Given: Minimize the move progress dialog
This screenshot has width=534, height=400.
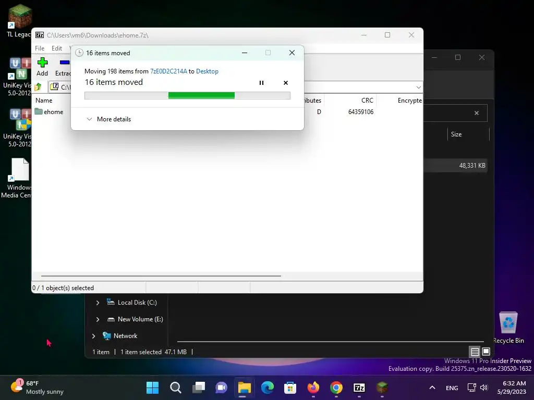Looking at the screenshot, I should tap(245, 53).
